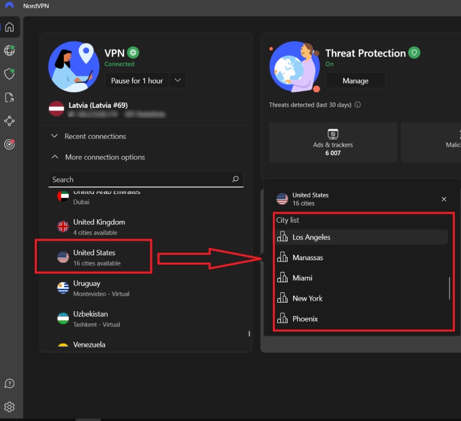Screen dimensions: 461x421
Task: Expand Recent connections section
Action: click(89, 136)
